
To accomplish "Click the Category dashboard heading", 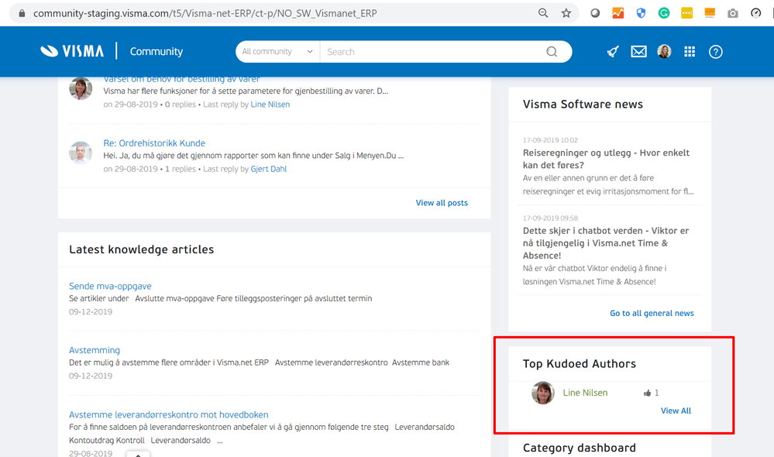I will (580, 448).
